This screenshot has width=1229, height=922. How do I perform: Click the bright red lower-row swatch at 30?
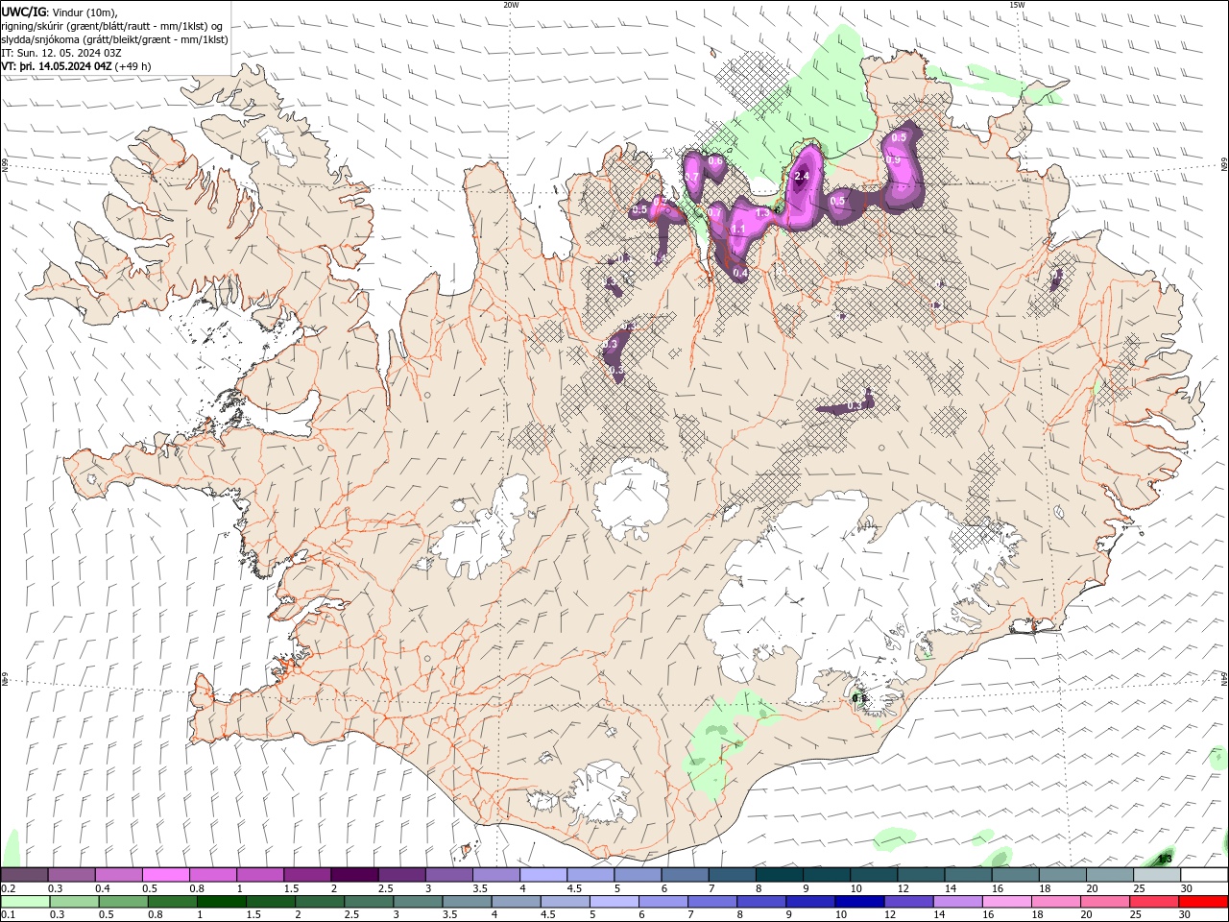(x=1202, y=902)
